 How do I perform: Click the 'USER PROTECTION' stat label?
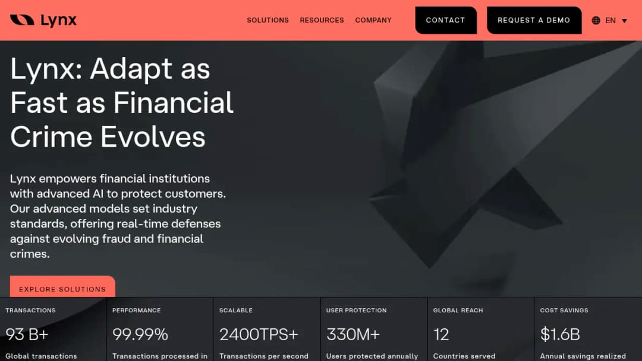[356, 311]
